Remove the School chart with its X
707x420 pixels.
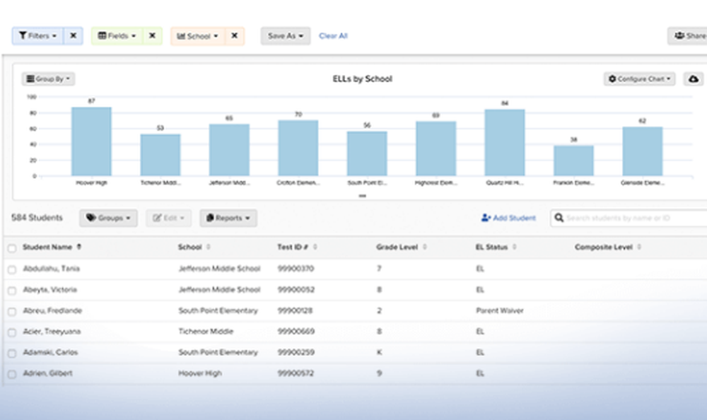tap(235, 35)
